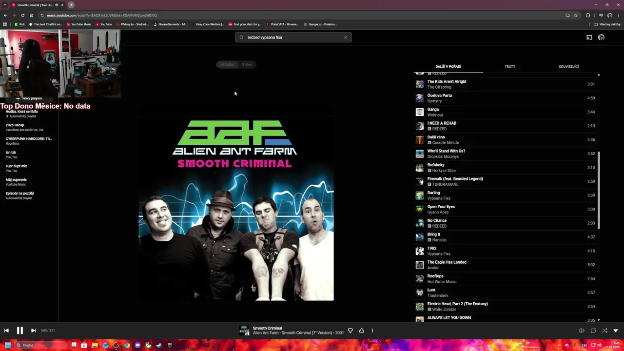Open the Kick bookmark

click(x=19, y=24)
